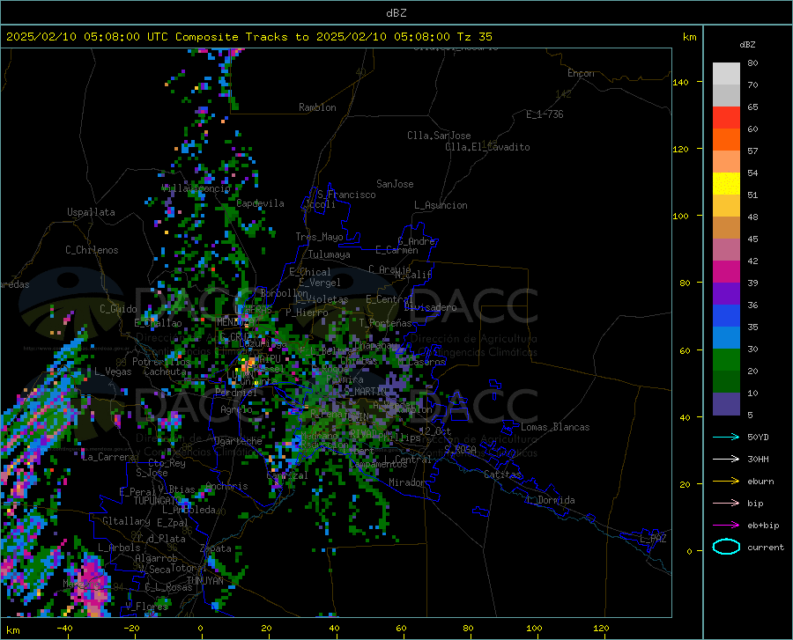Image resolution: width=793 pixels, height=640 pixels.
Task: Click the 'Catitas' map label
Action: 502,474
